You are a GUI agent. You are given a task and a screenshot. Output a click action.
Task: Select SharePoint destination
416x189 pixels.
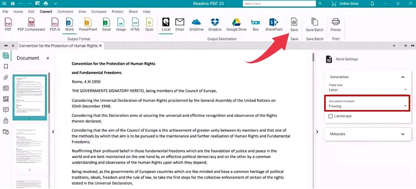pos(274,24)
